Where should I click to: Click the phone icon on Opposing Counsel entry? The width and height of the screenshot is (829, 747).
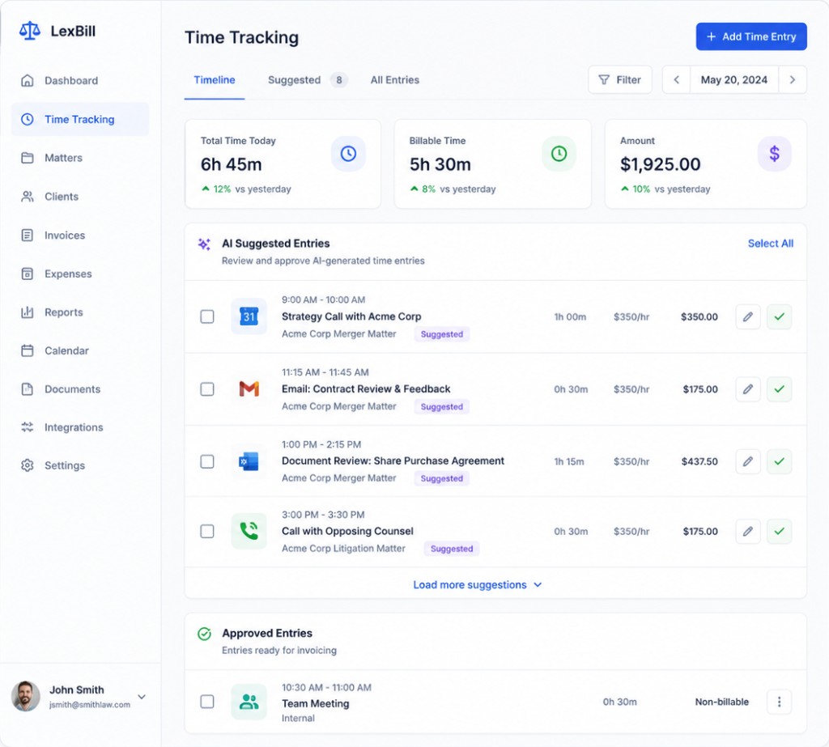coord(249,531)
